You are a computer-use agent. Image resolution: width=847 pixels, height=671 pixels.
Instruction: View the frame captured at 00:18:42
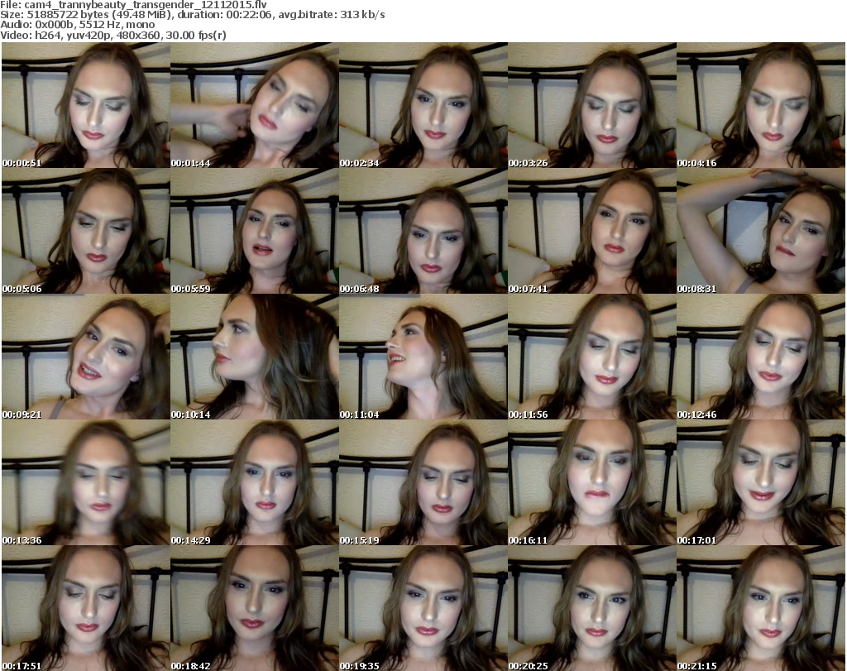[x=255, y=608]
